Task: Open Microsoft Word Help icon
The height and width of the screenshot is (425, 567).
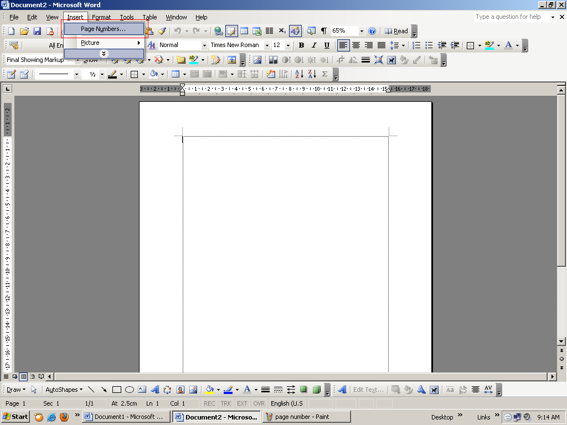Action: (x=372, y=31)
